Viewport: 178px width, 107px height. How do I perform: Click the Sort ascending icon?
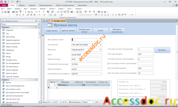[x=77, y=12]
